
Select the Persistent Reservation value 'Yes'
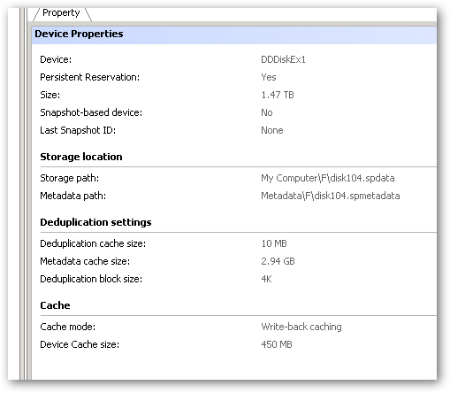[x=269, y=77]
